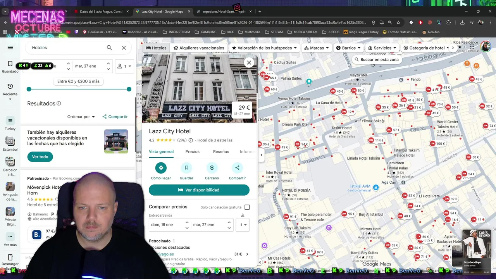Open the Servicios filter dropdown
The width and height of the screenshot is (496, 279).
click(x=382, y=48)
